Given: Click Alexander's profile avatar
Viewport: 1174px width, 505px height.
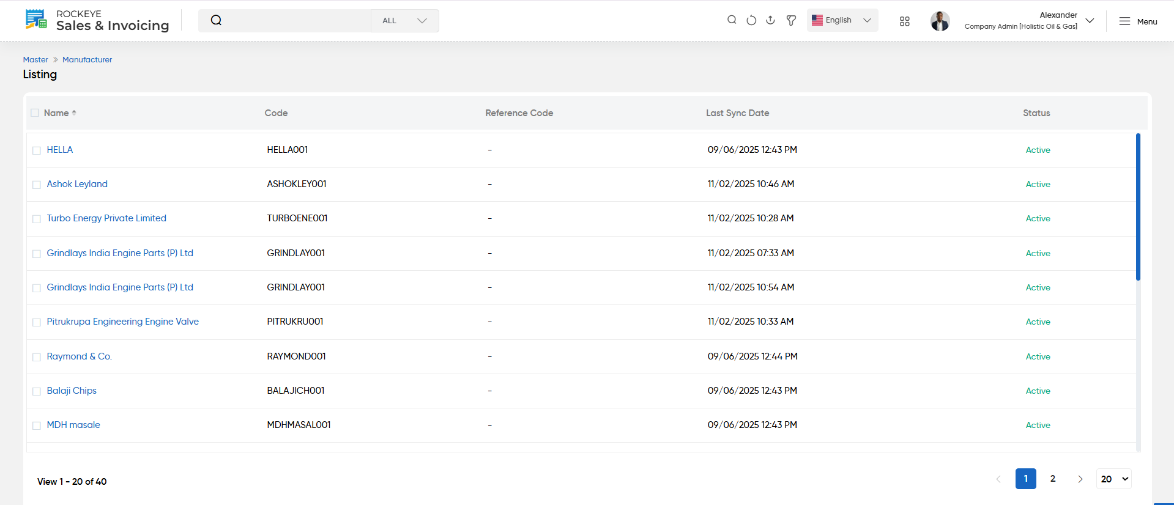Looking at the screenshot, I should click(940, 21).
